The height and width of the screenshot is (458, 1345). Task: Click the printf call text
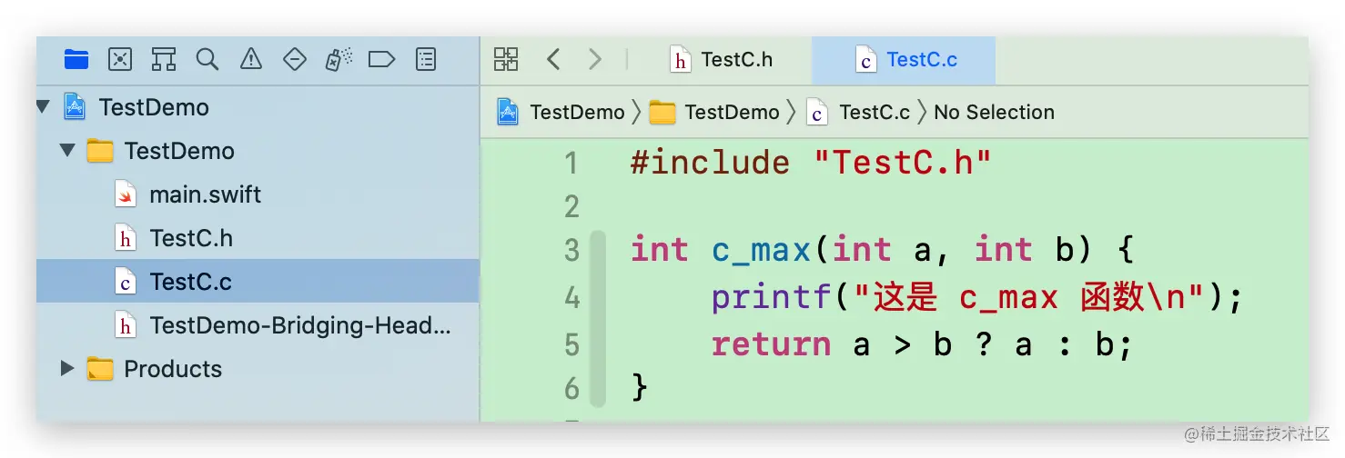coord(772,297)
